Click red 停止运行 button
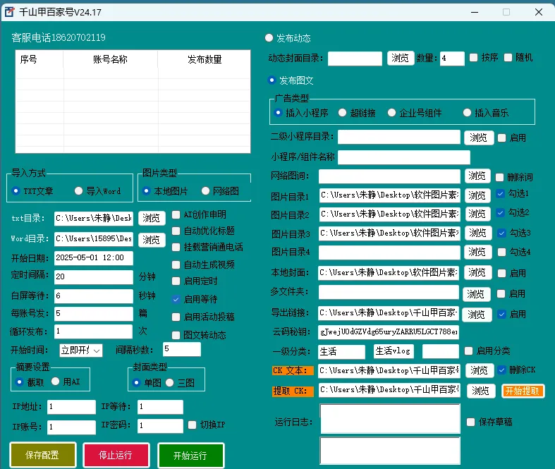 pos(116,455)
